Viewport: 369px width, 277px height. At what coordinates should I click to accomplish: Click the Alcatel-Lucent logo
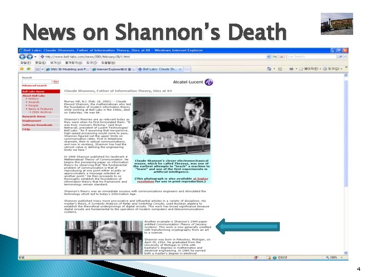pyautogui.click(x=193, y=82)
